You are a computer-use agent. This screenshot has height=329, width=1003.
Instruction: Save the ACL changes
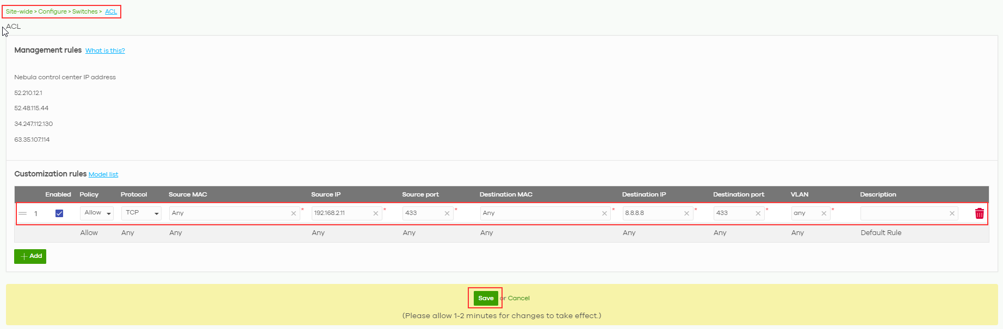coord(486,298)
